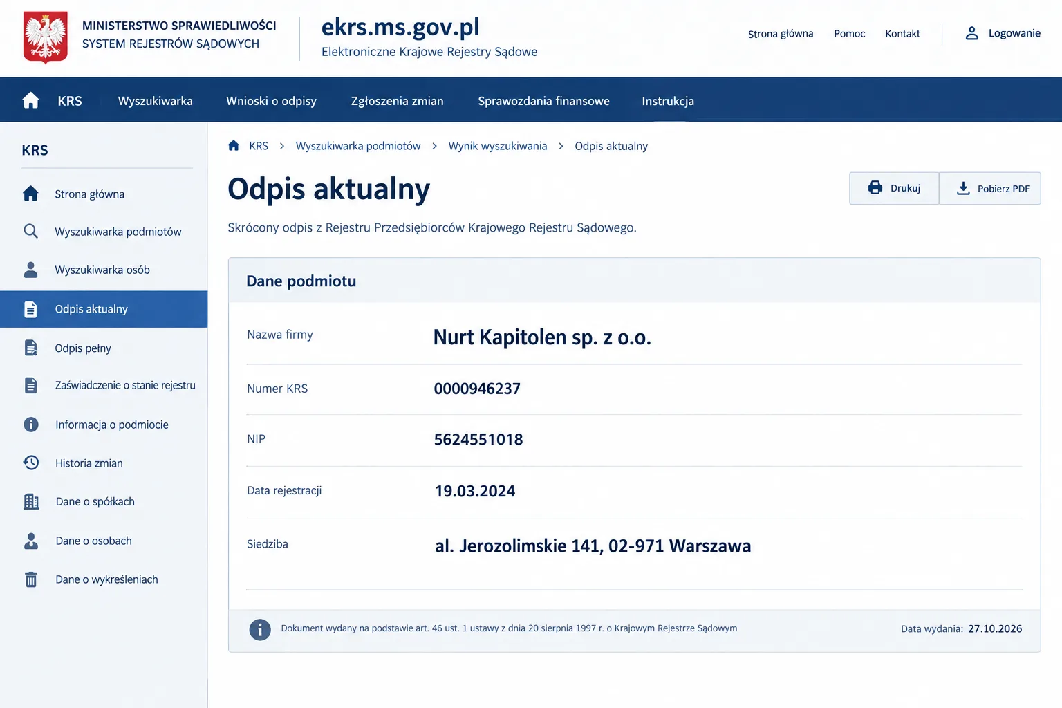Screen dimensions: 1062x708
Task: Click the document icon for Odpis aktualny
Action: click(30, 309)
